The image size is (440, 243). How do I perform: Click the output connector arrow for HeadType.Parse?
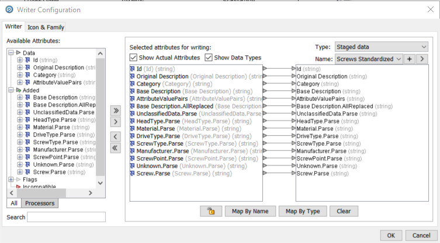(x=265, y=121)
